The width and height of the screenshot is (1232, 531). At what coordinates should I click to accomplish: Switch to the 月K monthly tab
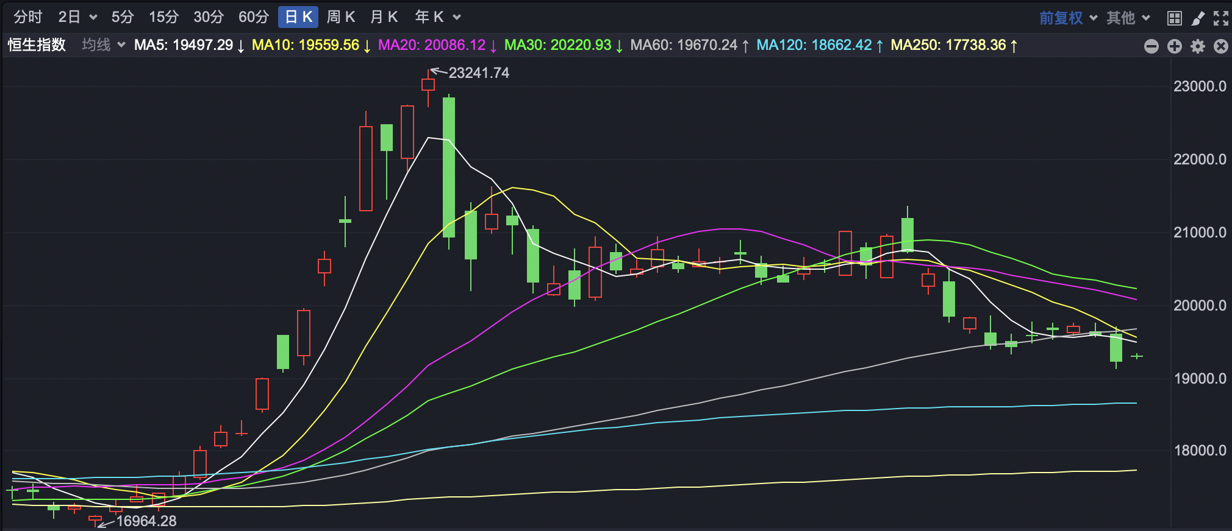[x=384, y=17]
